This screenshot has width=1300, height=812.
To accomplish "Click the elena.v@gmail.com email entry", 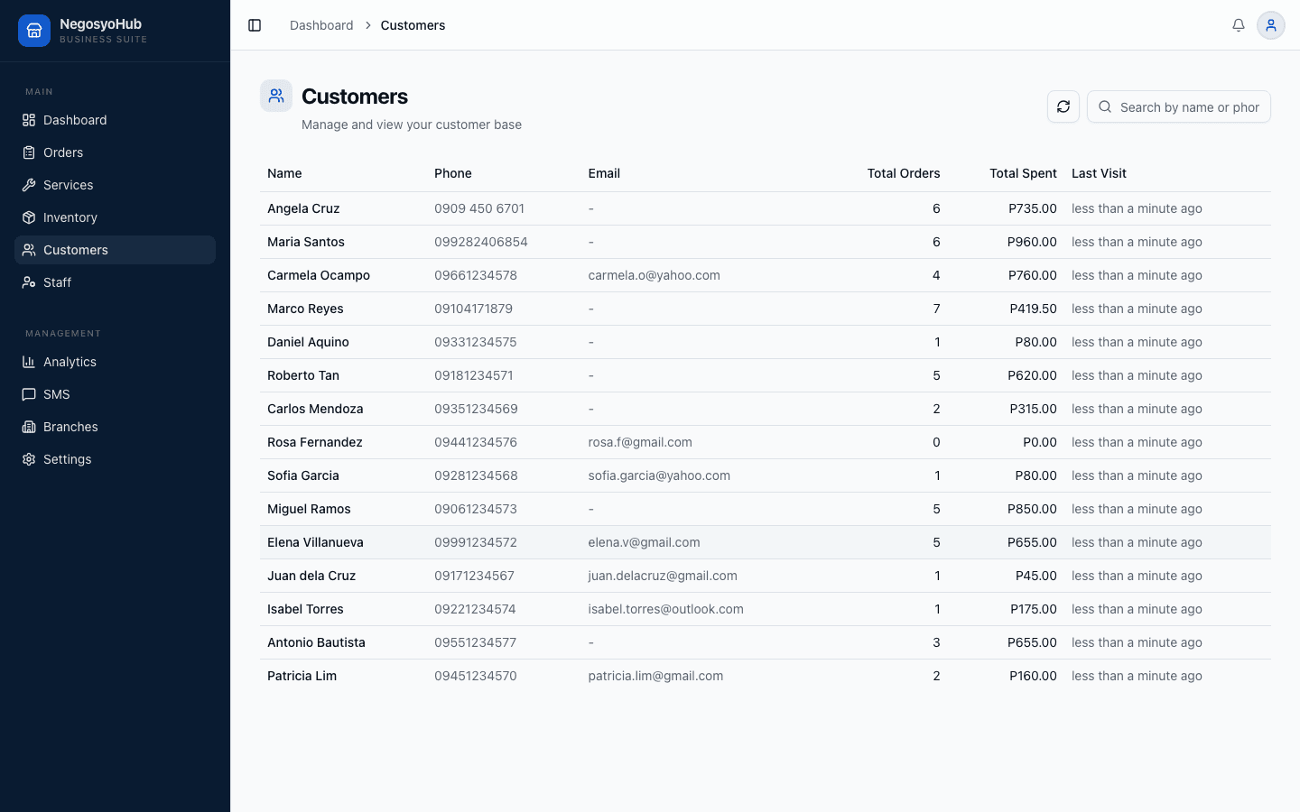I will [644, 542].
